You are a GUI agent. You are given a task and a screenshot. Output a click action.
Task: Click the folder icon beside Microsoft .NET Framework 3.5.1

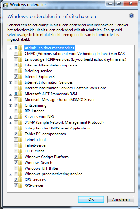click(20, 94)
